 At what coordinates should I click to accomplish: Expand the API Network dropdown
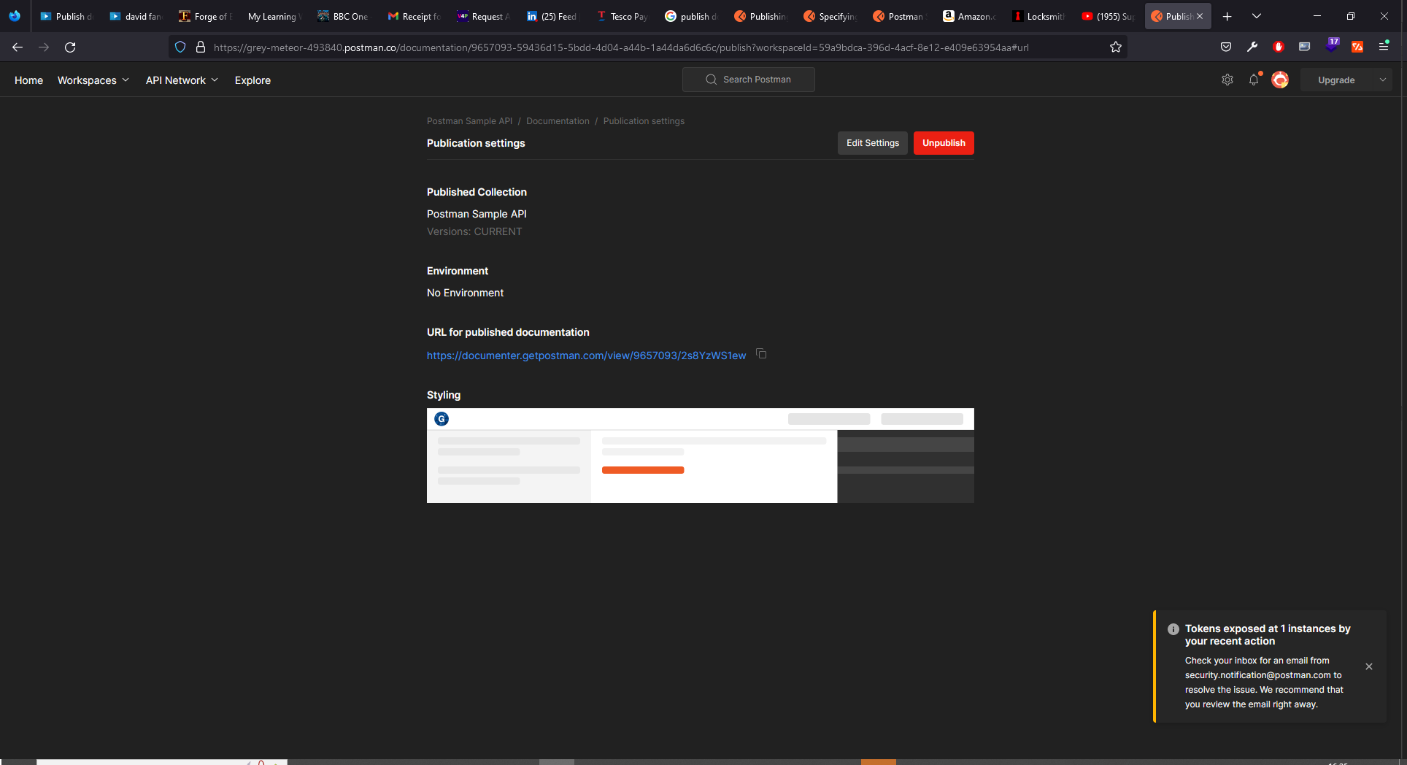(182, 80)
